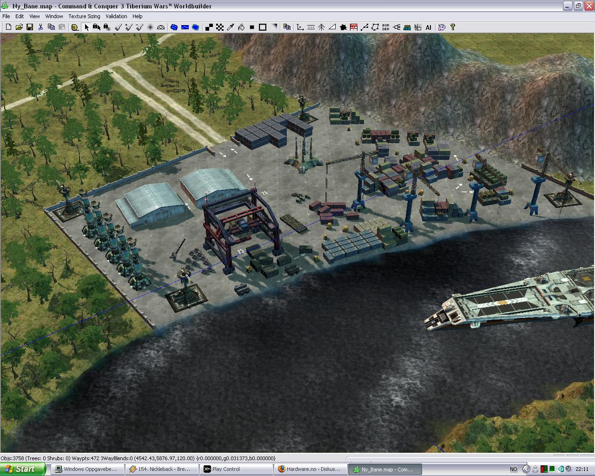Copy selection using the toolbar copy icon
This screenshot has width=595, height=476.
51,27
